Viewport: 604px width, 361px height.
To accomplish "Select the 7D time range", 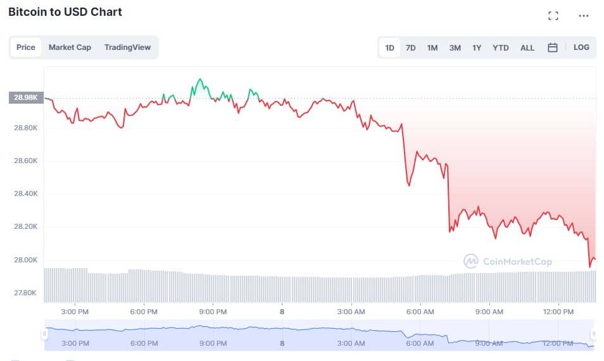I will click(x=410, y=47).
